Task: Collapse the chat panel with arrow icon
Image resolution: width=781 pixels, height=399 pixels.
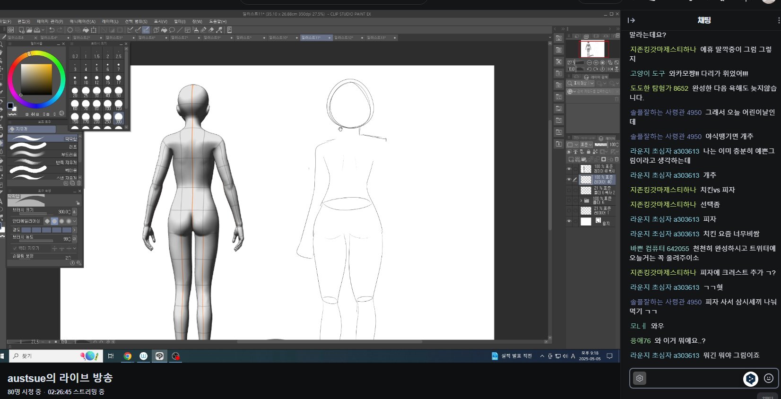Action: (631, 20)
